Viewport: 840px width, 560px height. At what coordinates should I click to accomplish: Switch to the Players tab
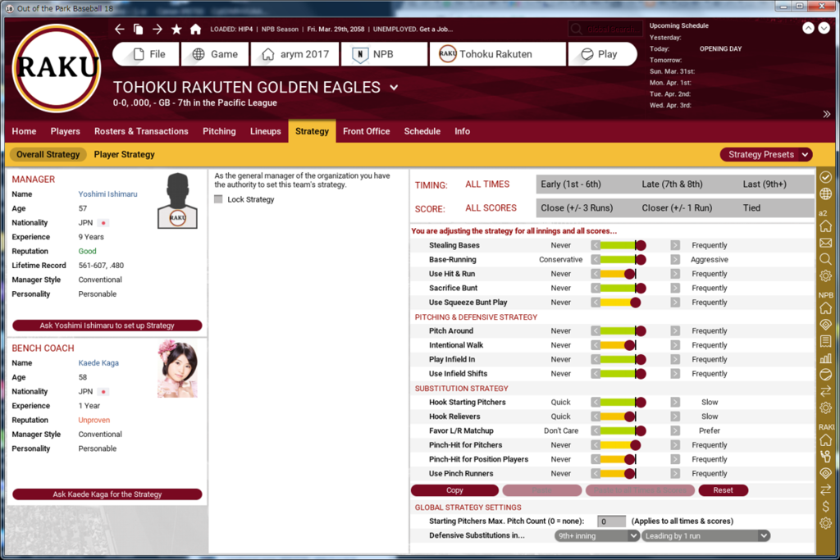66,131
